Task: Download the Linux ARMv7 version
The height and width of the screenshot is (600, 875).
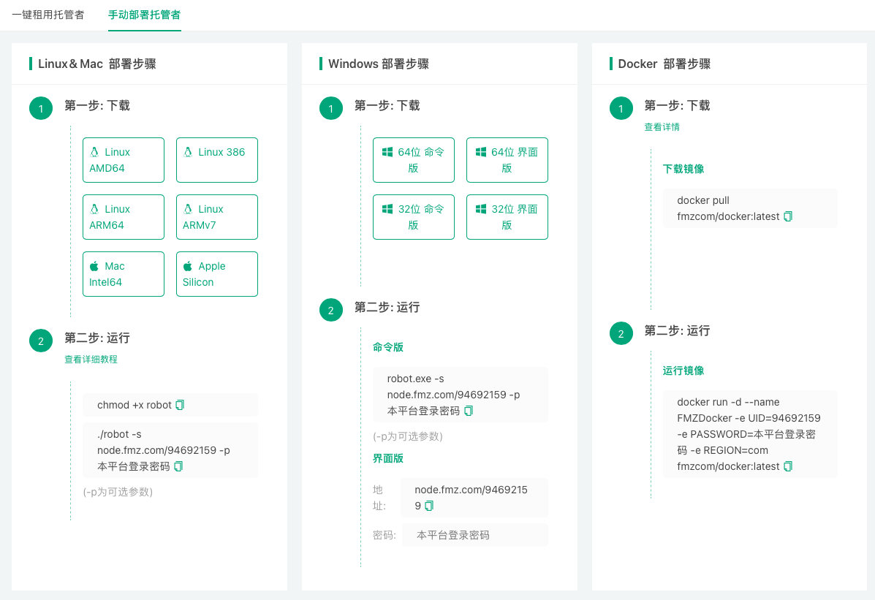Action: click(216, 216)
